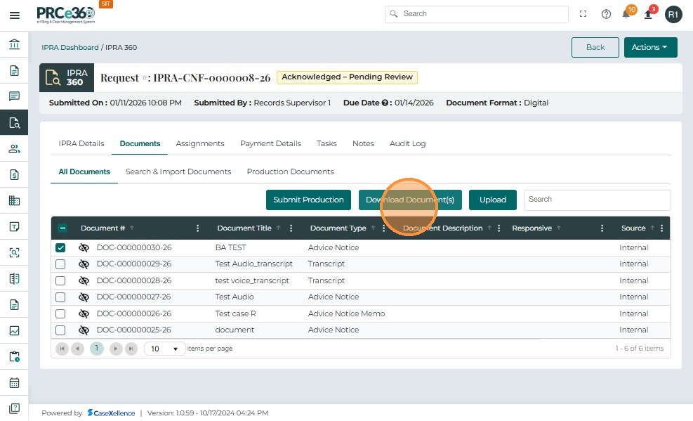The image size is (693, 421).
Task: Open the items per page dropdown
Action: point(165,349)
